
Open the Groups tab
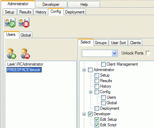tap(100, 43)
